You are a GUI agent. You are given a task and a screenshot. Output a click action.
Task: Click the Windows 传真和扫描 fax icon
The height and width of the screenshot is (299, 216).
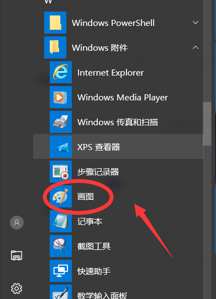tap(61, 122)
